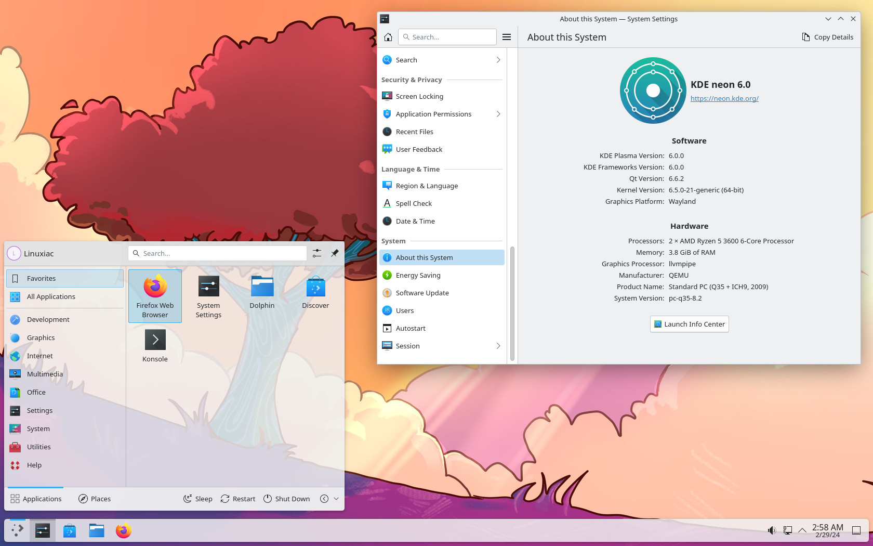873x546 pixels.
Task: Click the session actions circle arrow icon
Action: (324, 499)
